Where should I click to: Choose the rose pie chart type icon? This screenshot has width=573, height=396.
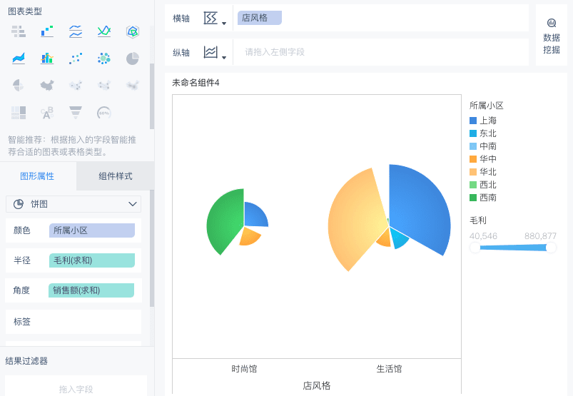click(19, 86)
